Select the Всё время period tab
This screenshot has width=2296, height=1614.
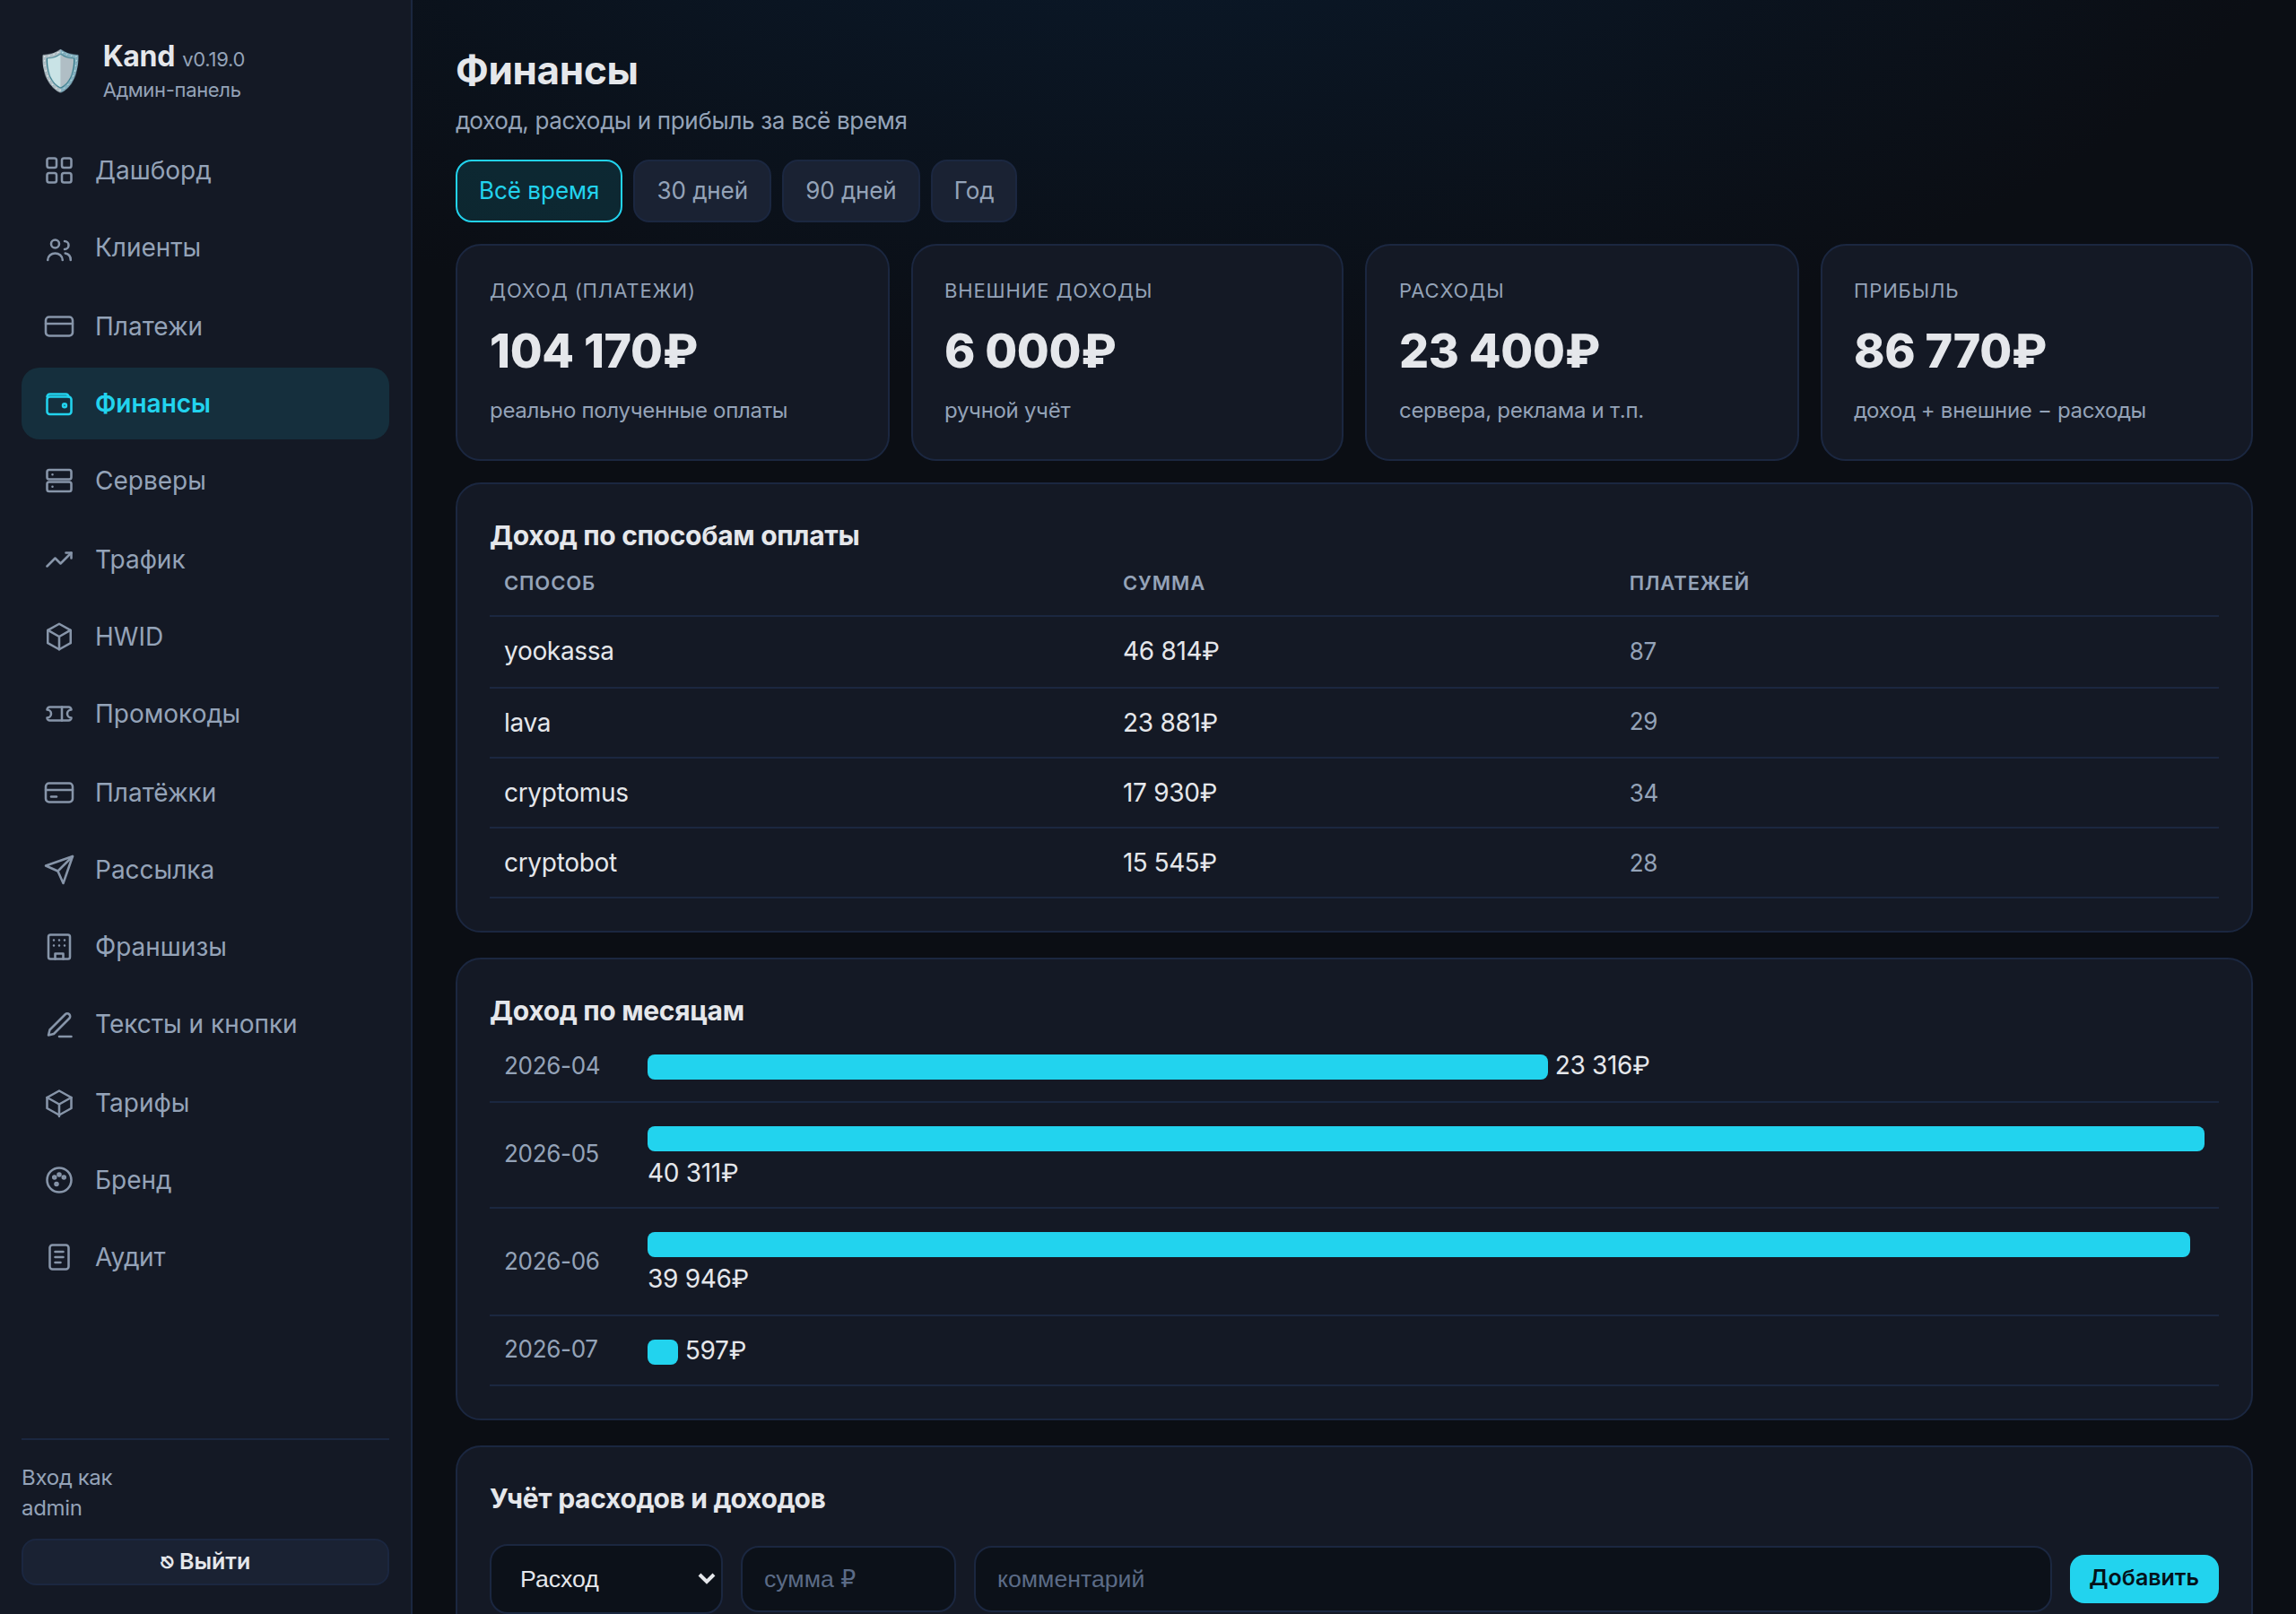point(539,191)
